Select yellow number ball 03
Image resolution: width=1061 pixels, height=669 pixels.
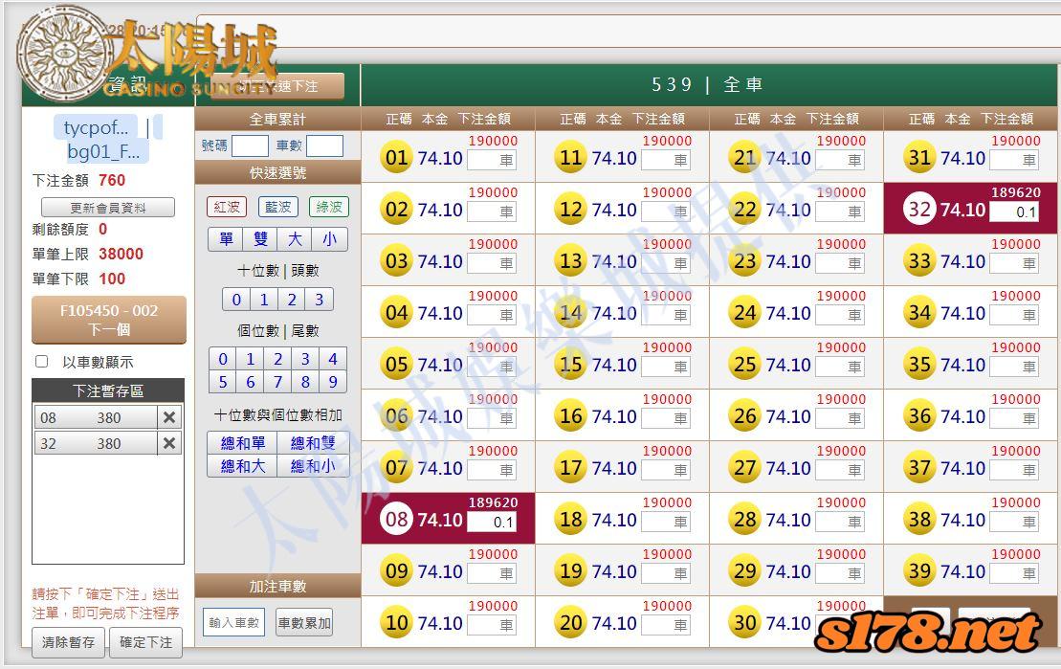(396, 261)
